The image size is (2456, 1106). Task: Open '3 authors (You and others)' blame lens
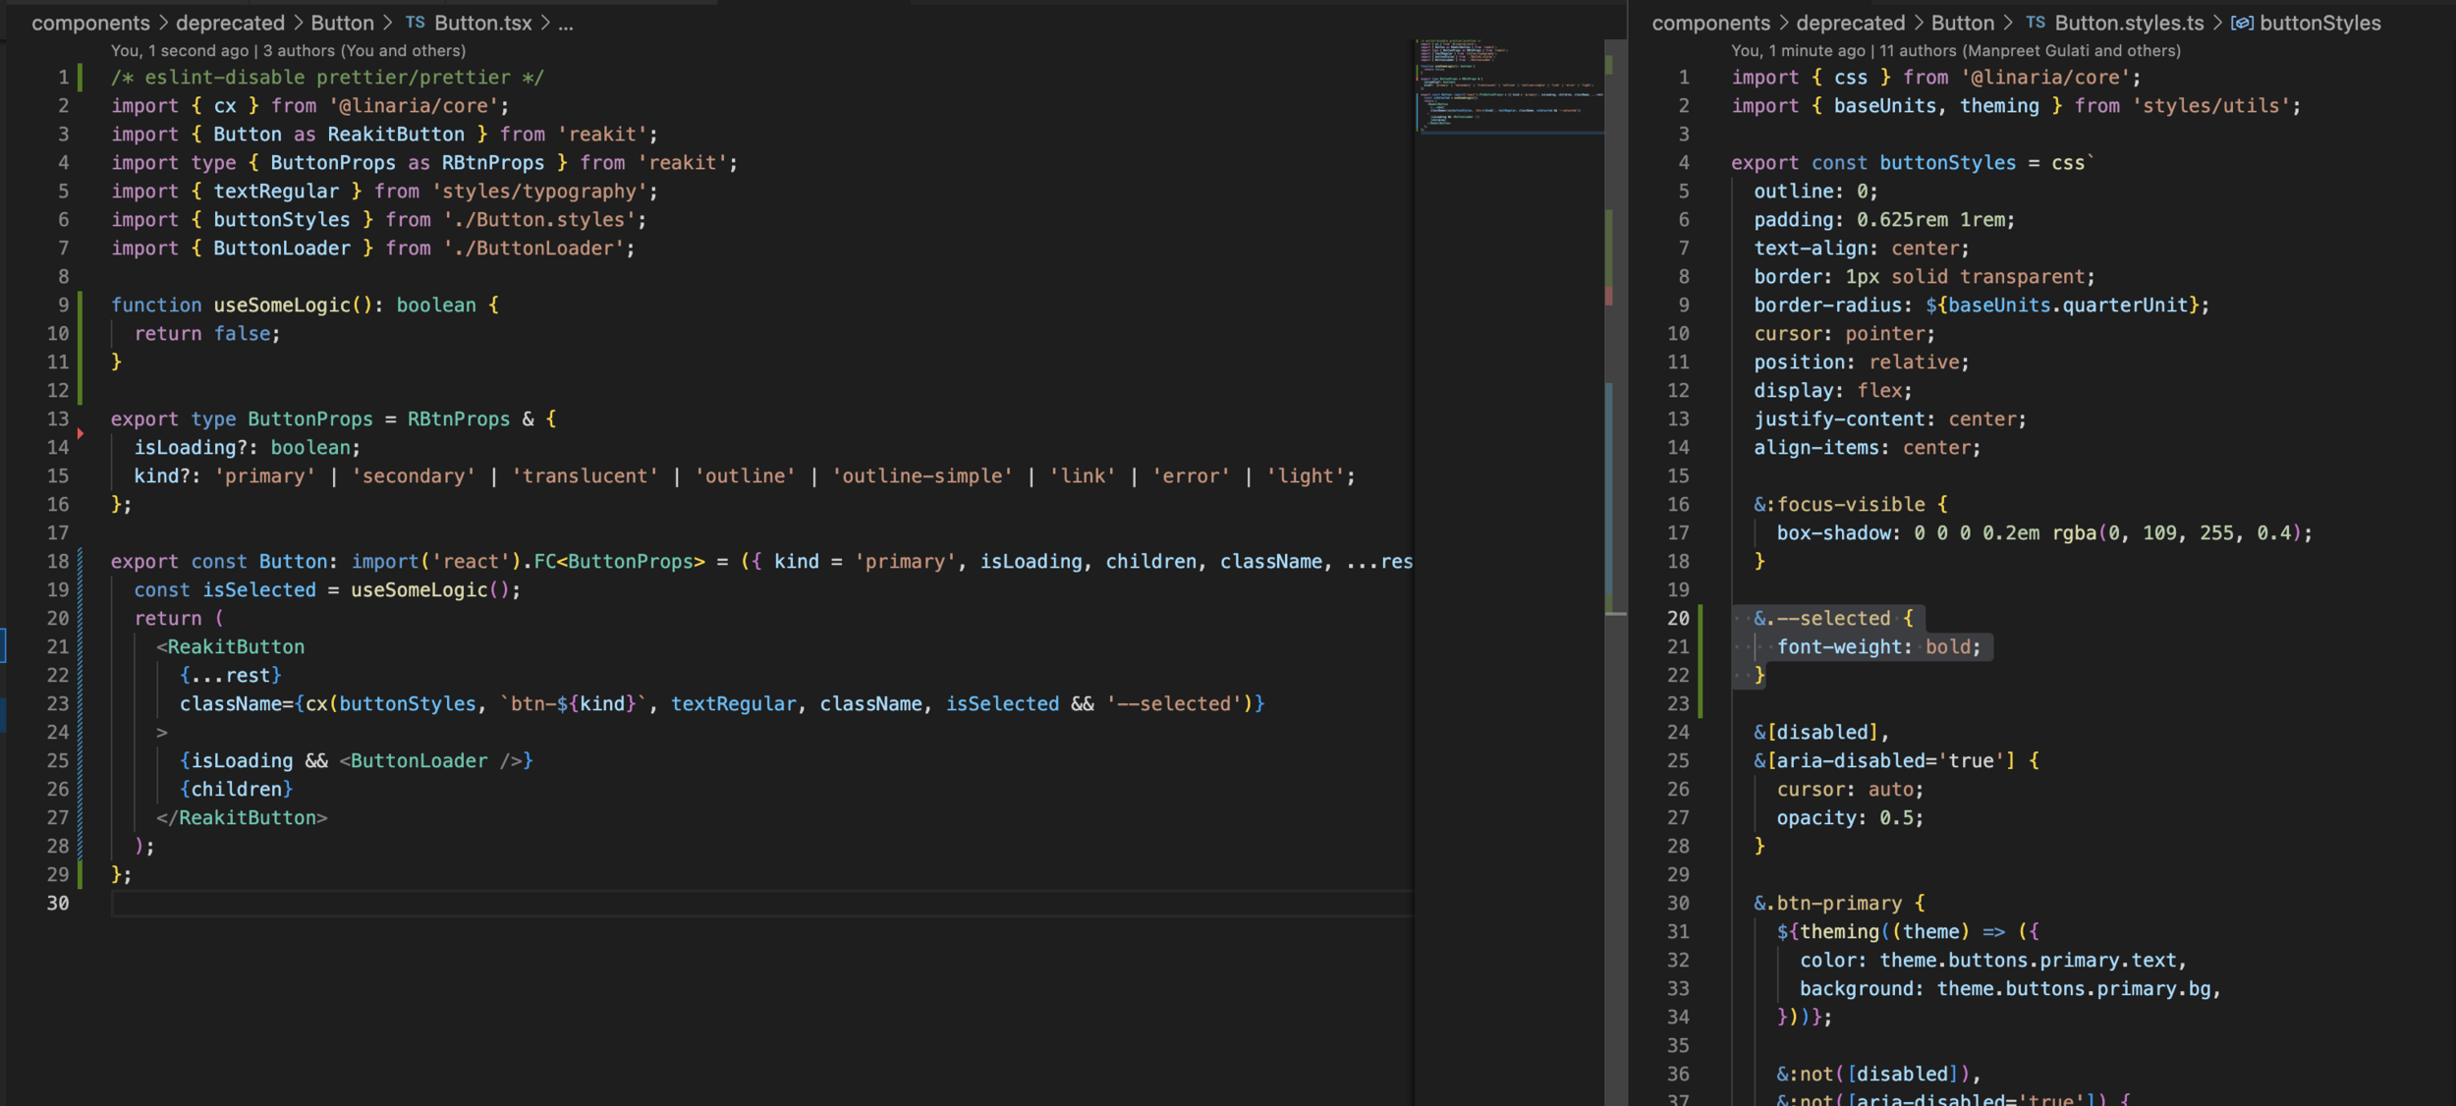coord(363,50)
